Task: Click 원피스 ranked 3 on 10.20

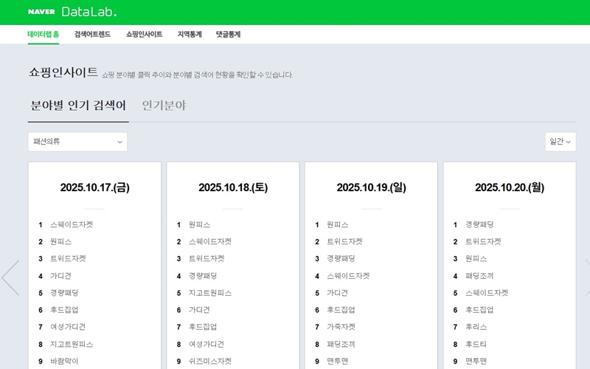Action: pos(476,259)
